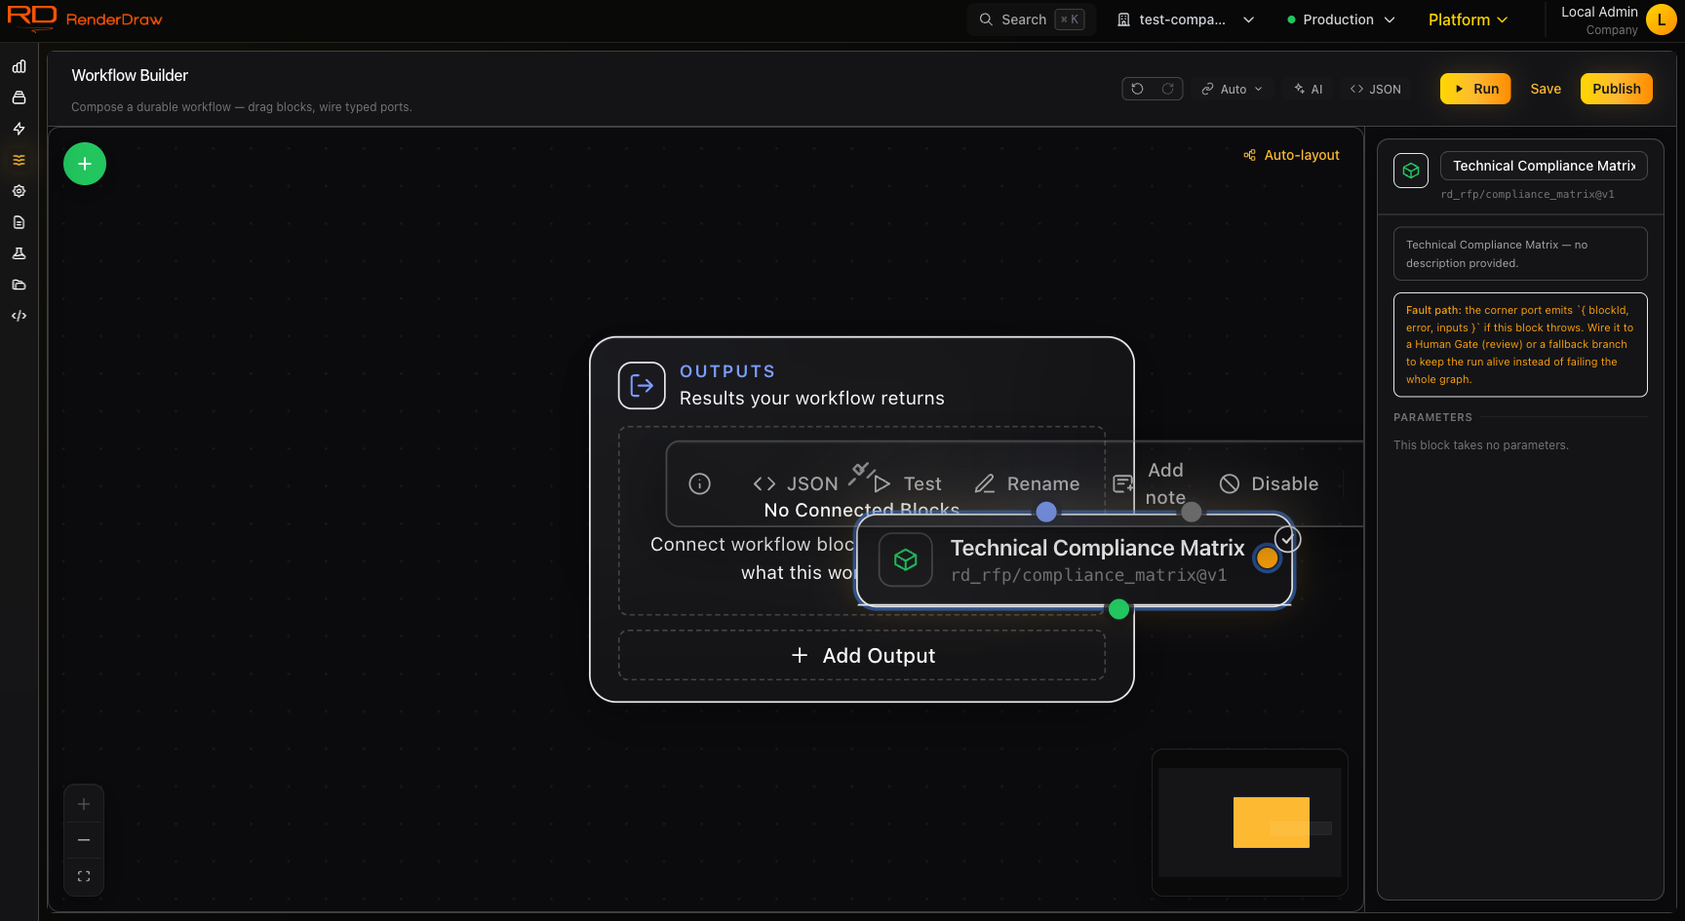
Task: Click the Auto-layout button
Action: point(1291,155)
